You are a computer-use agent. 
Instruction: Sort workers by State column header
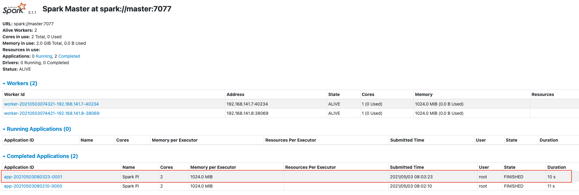(x=334, y=94)
